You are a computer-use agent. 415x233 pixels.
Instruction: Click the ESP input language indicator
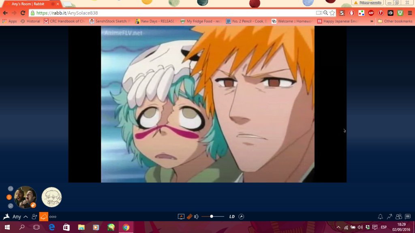coord(384,227)
